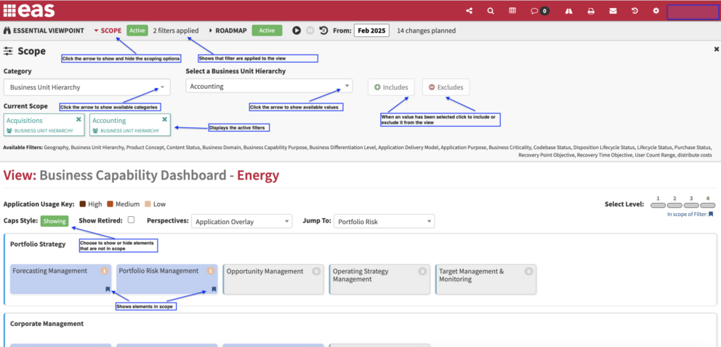This screenshot has width=721, height=347.
Task: Select level 2 pill
Action: [674, 205]
